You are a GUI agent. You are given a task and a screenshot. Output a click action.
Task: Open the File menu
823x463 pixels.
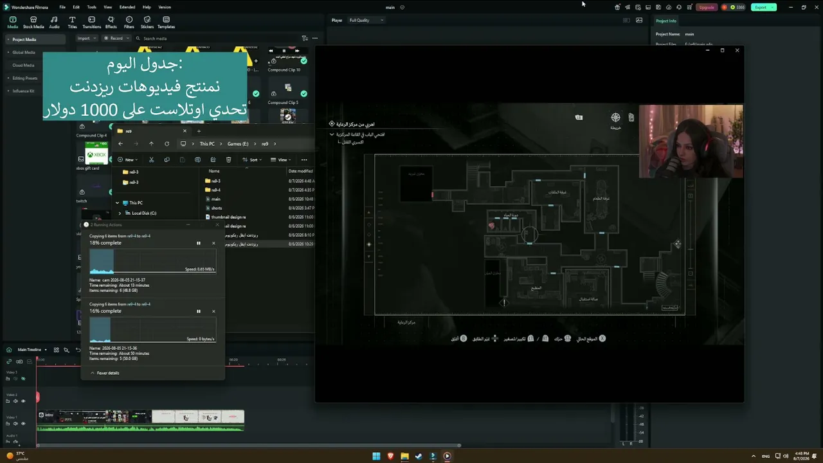[62, 7]
